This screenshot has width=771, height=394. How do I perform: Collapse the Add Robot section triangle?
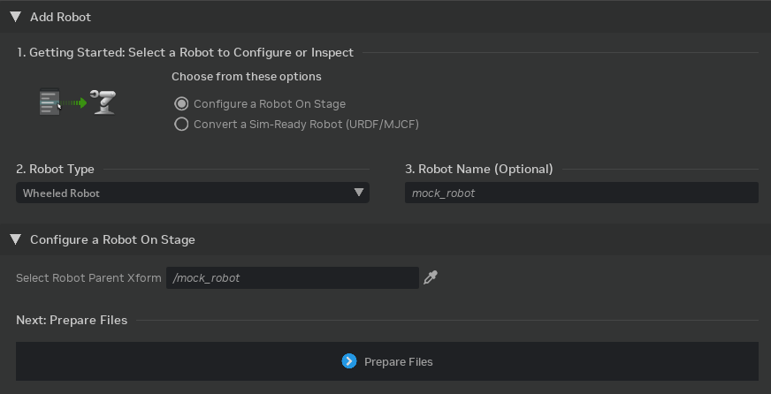point(15,17)
